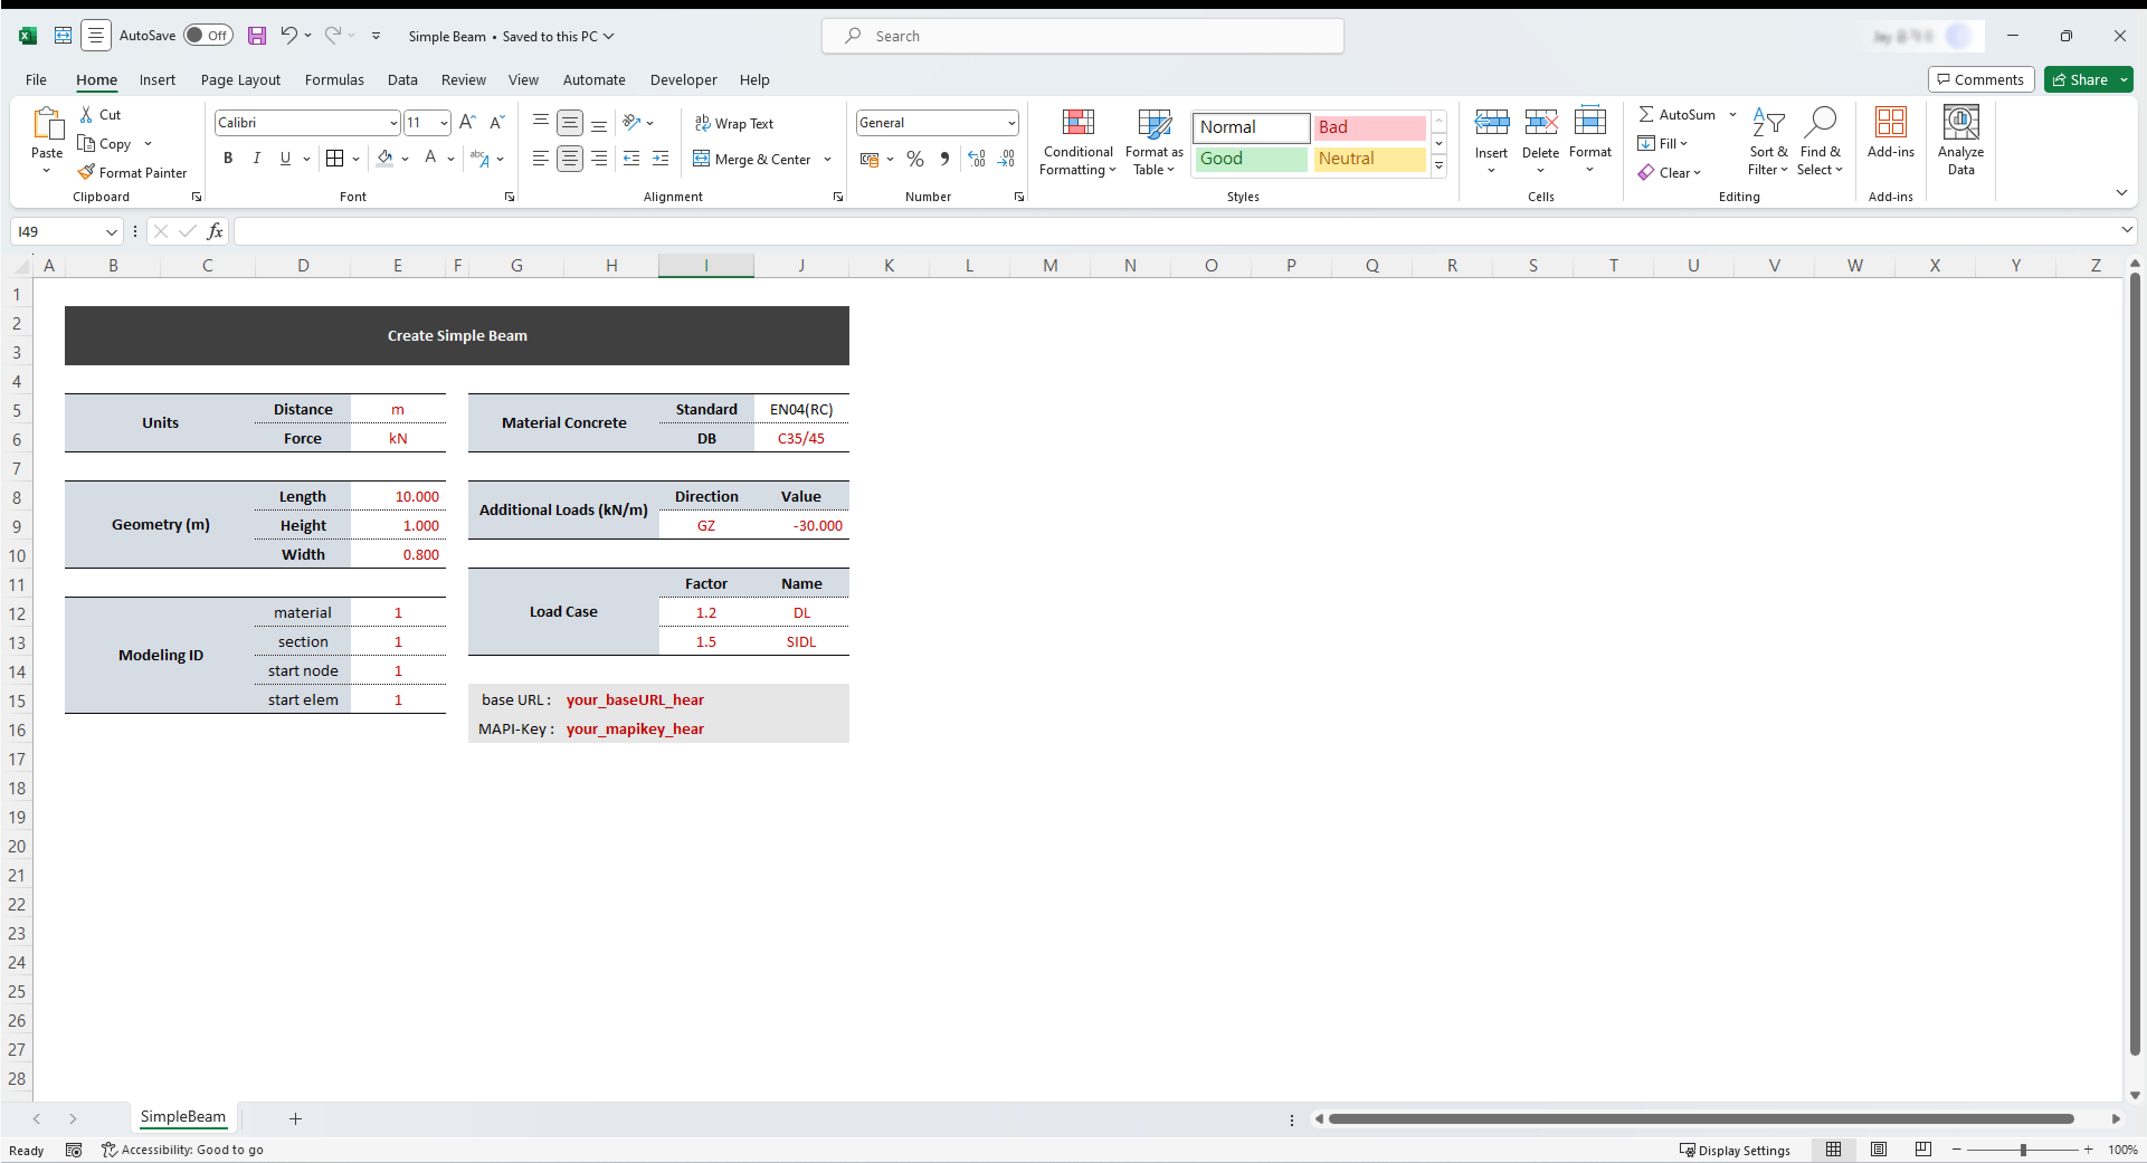The image size is (2147, 1163).
Task: Click the Percent Style icon
Action: [x=914, y=159]
